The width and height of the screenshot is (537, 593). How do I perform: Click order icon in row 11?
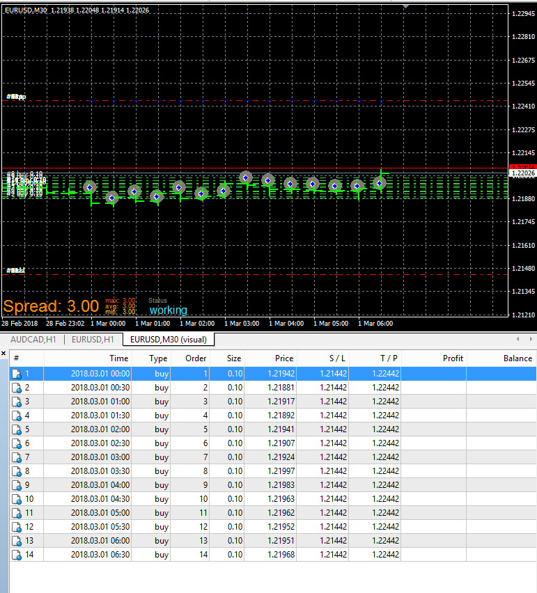[x=17, y=513]
